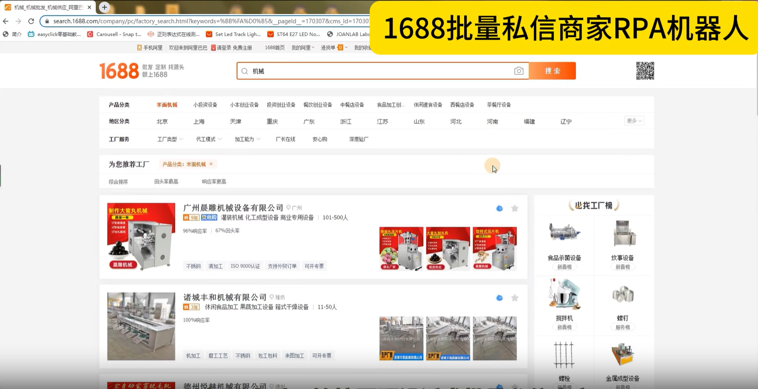Screen dimensions: 758x389
Task: Expand 代工模式 dropdown
Action: point(209,139)
